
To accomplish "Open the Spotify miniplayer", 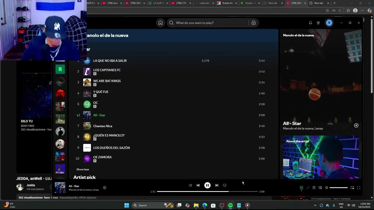I will point(352,188).
